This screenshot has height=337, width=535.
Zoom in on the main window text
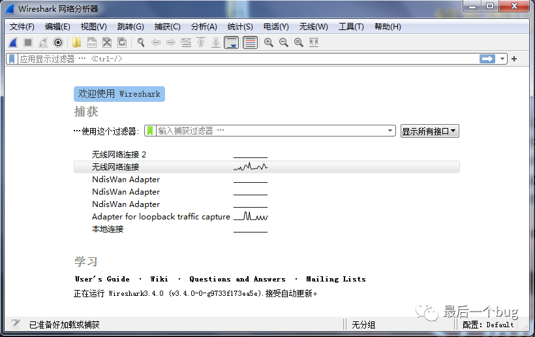[x=269, y=42]
